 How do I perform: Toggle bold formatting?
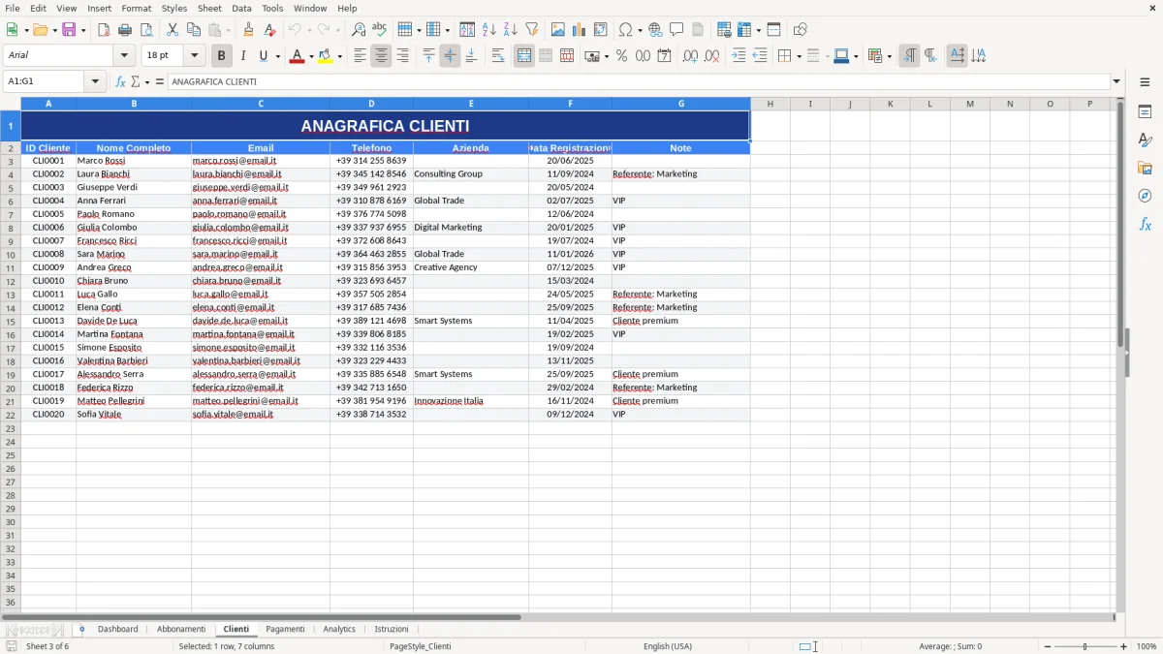point(221,55)
